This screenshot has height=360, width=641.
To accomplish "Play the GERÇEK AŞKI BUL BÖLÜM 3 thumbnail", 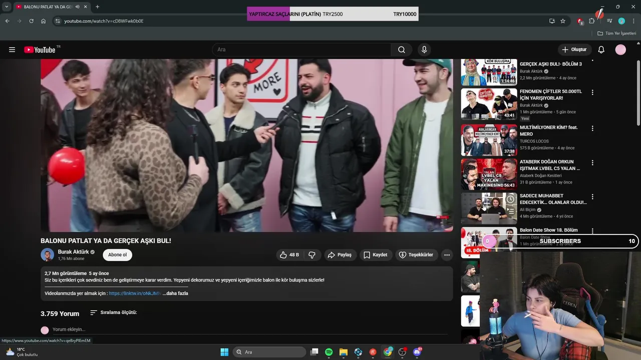I will (489, 72).
